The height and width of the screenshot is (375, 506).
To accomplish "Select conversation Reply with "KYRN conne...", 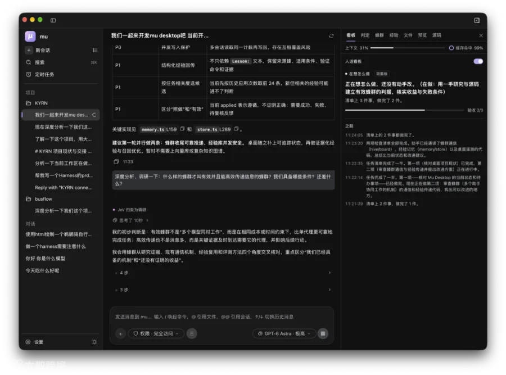I will click(61, 188).
